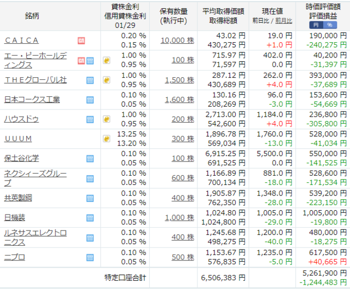
Task: Click gold coin icon in ハウスドゥ row
Action: pos(107,119)
